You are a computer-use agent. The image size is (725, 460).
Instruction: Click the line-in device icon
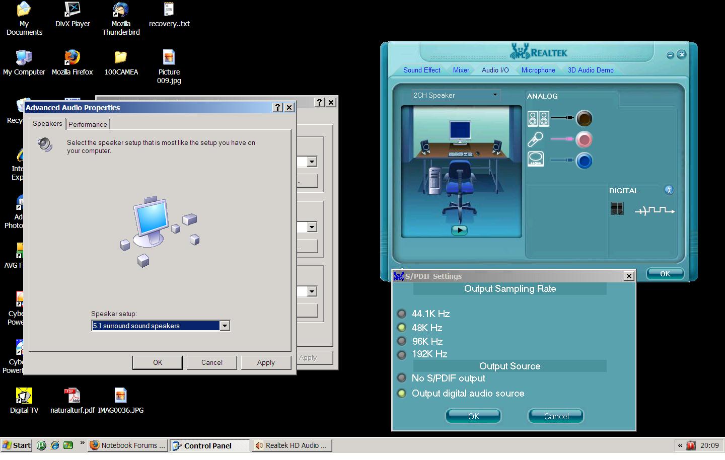click(536, 159)
